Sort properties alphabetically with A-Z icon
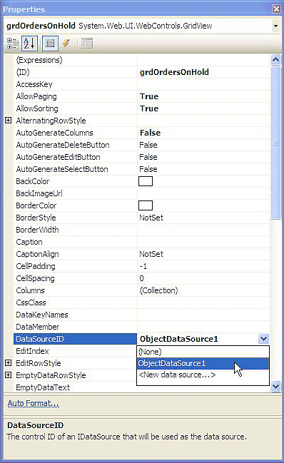The height and width of the screenshot is (463, 284). point(29,44)
